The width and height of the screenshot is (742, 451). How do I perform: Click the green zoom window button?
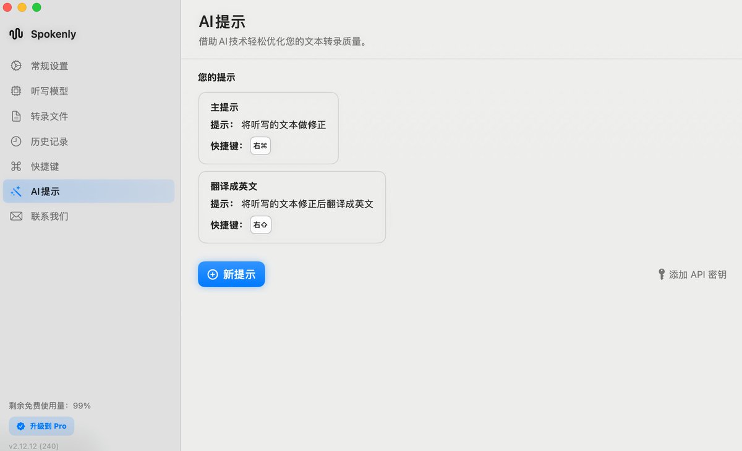pos(36,7)
